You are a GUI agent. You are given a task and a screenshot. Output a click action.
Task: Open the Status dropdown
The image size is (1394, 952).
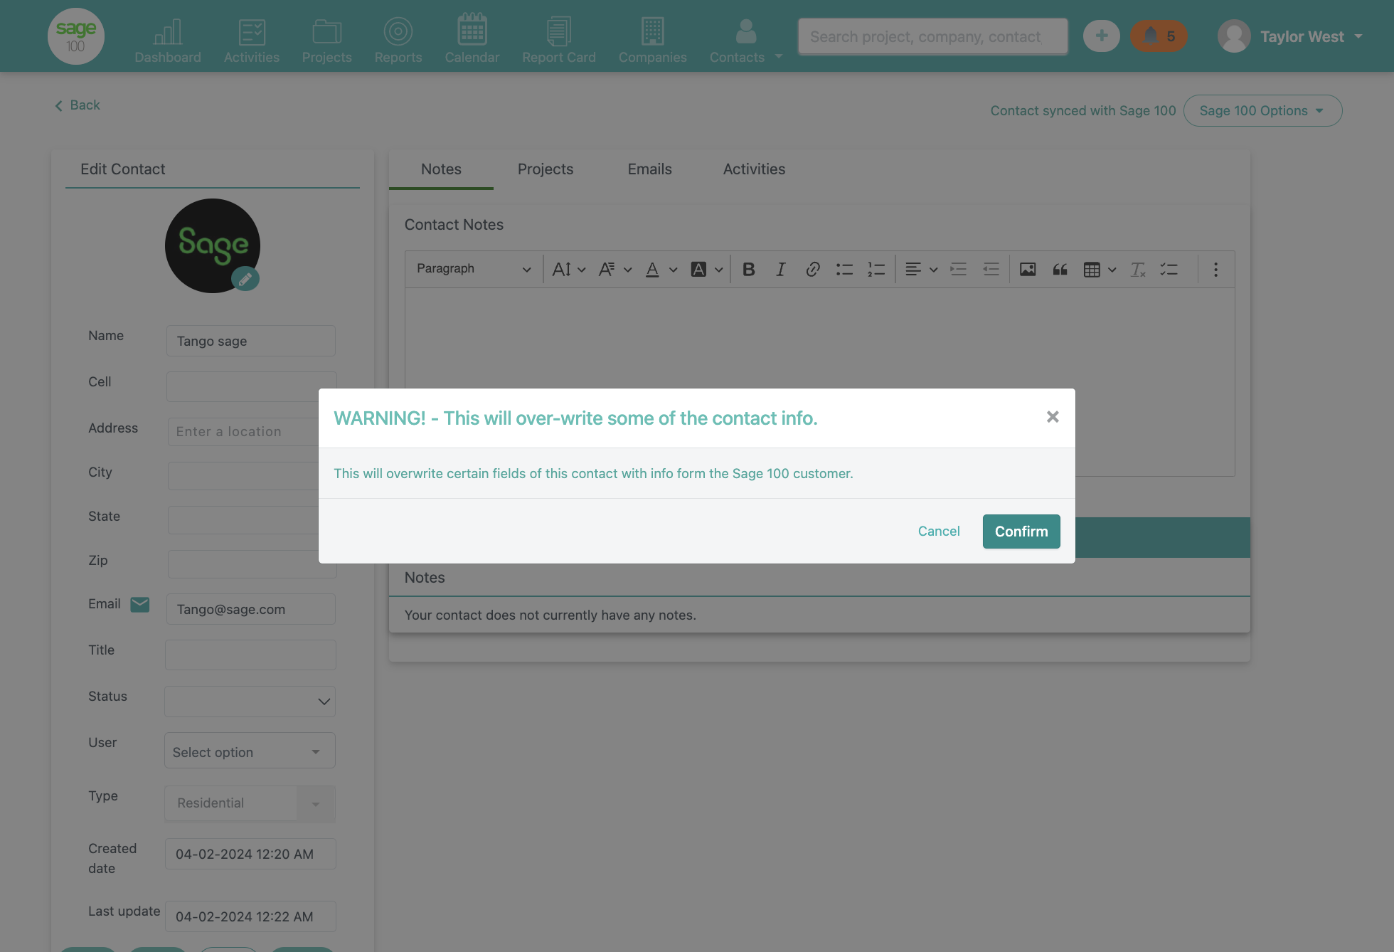click(250, 702)
